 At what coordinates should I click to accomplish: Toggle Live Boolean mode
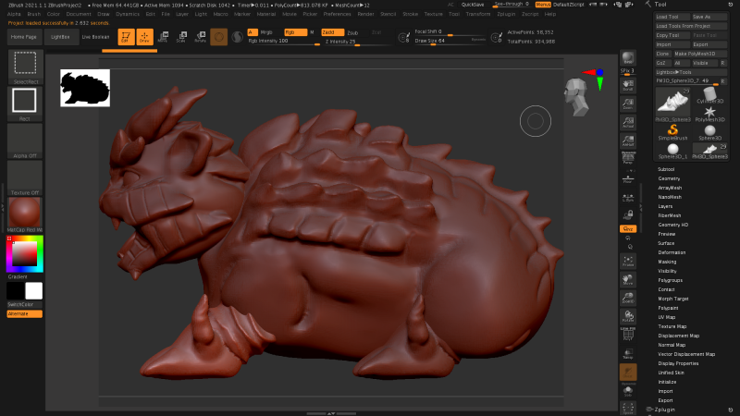coord(94,36)
